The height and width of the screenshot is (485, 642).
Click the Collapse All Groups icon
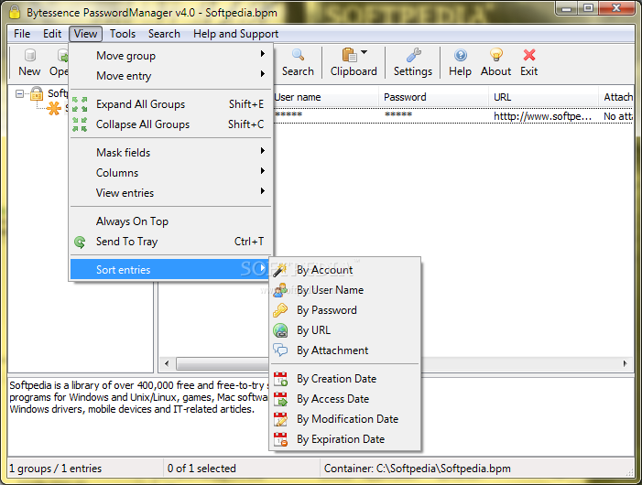[80, 124]
